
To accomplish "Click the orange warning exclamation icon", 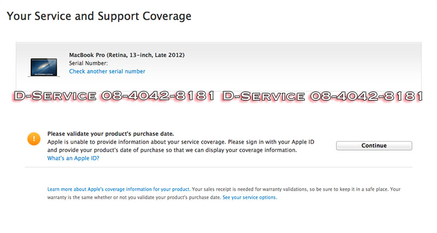I will coord(34,139).
